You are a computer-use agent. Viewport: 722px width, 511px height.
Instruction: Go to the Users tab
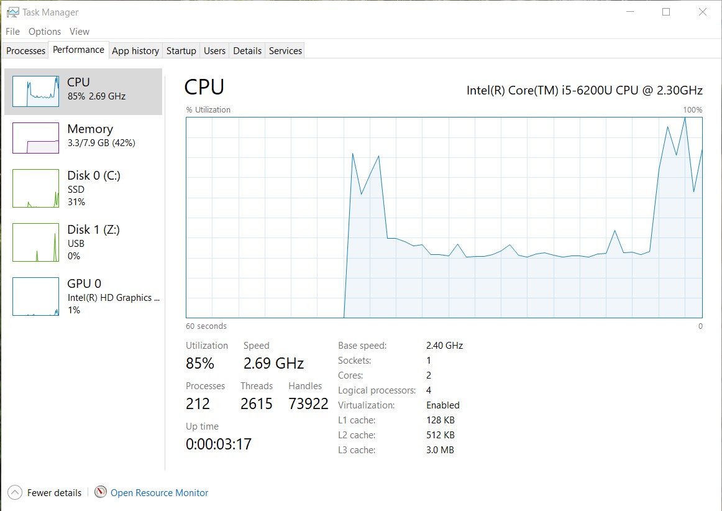(x=214, y=51)
